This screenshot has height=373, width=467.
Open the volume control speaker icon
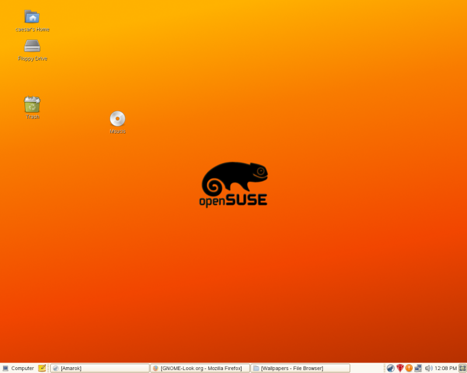[428, 368]
